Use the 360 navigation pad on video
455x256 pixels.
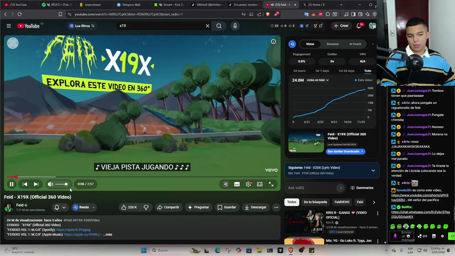pos(12,43)
